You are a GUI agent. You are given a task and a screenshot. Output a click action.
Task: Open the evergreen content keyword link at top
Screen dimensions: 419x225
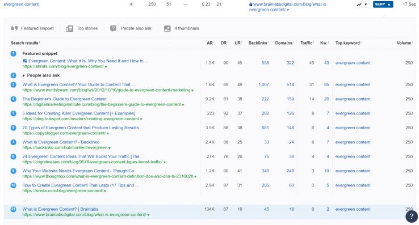[x=22, y=5]
